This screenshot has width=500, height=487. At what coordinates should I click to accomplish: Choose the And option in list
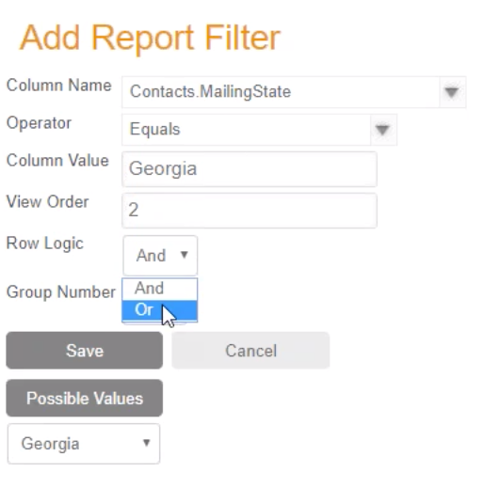(x=160, y=289)
